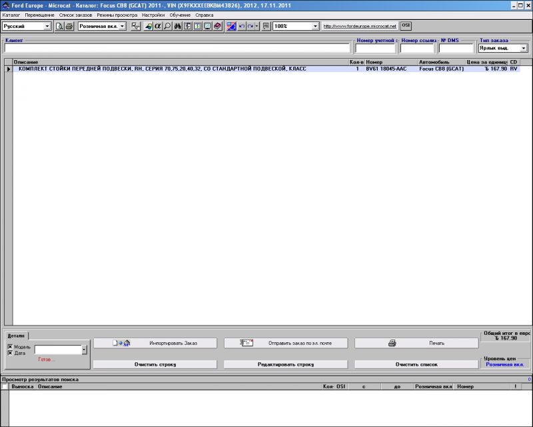The height and width of the screenshot is (427, 533).
Task: Select the row marker arrow of the strut row
Action: pos(9,69)
